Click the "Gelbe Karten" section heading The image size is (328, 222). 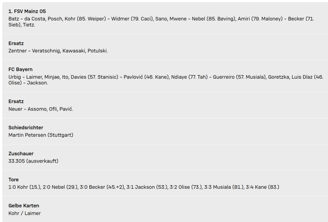click(x=24, y=206)
